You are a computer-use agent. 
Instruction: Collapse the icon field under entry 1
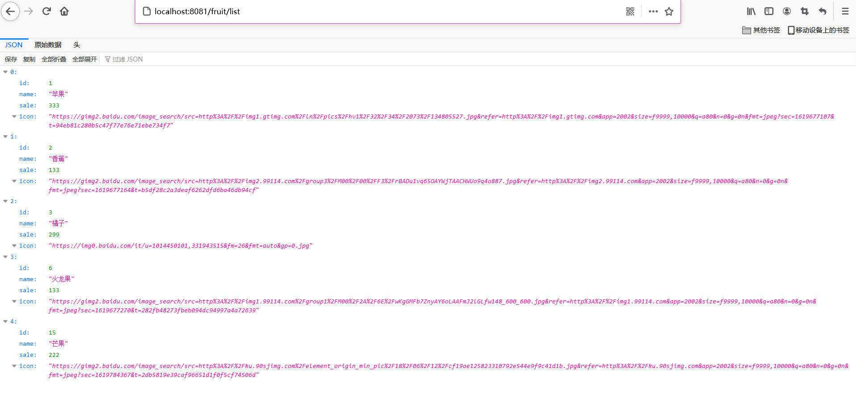pyautogui.click(x=14, y=181)
